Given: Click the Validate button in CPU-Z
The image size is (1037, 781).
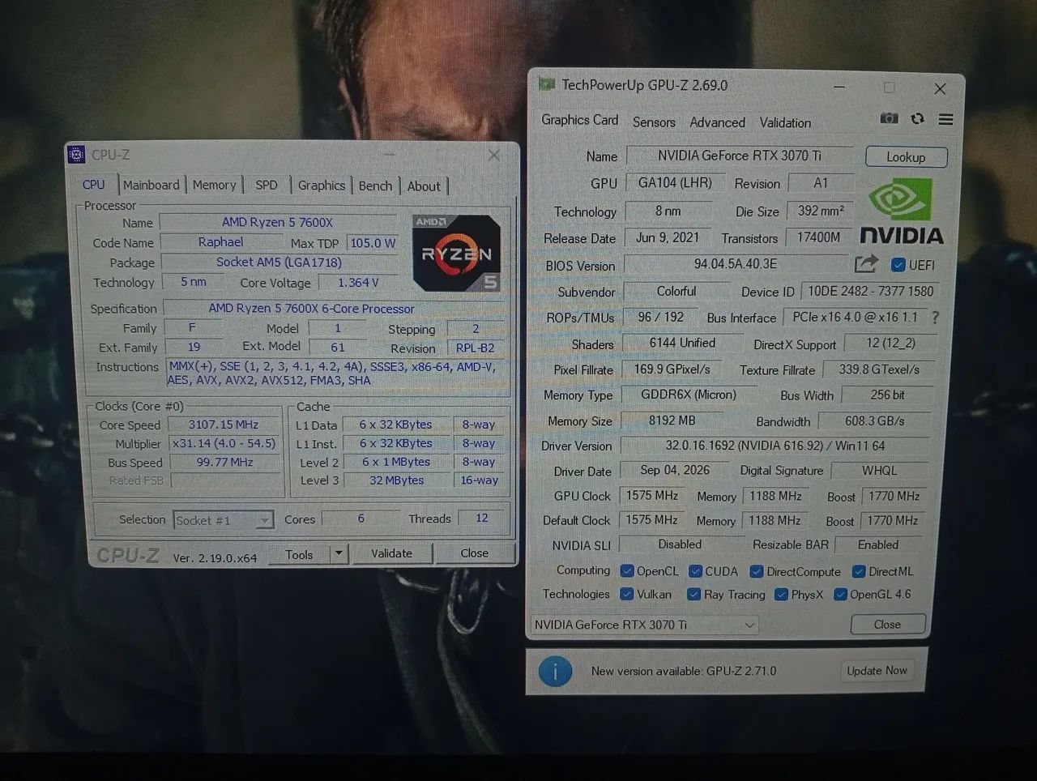Looking at the screenshot, I should pyautogui.click(x=391, y=553).
